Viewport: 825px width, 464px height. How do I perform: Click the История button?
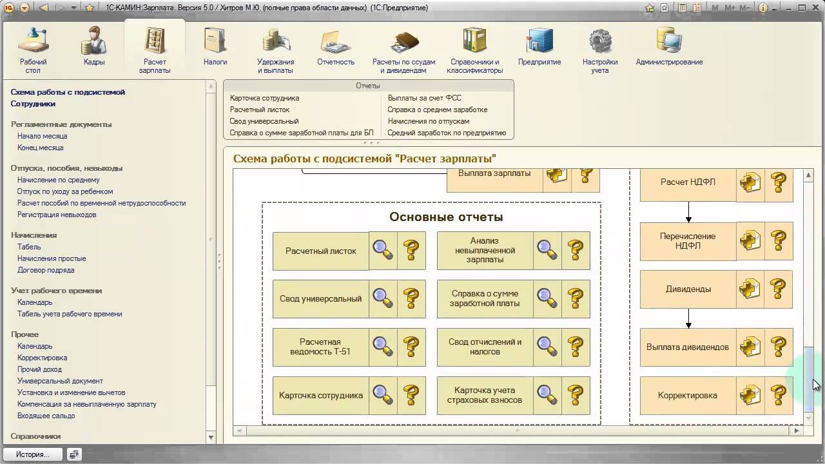click(33, 454)
